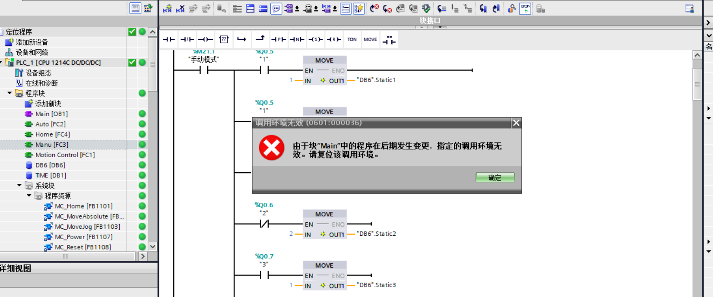This screenshot has width=713, height=297.
Task: Click green checkmark status beside PLC_1
Action: pyautogui.click(x=132, y=63)
